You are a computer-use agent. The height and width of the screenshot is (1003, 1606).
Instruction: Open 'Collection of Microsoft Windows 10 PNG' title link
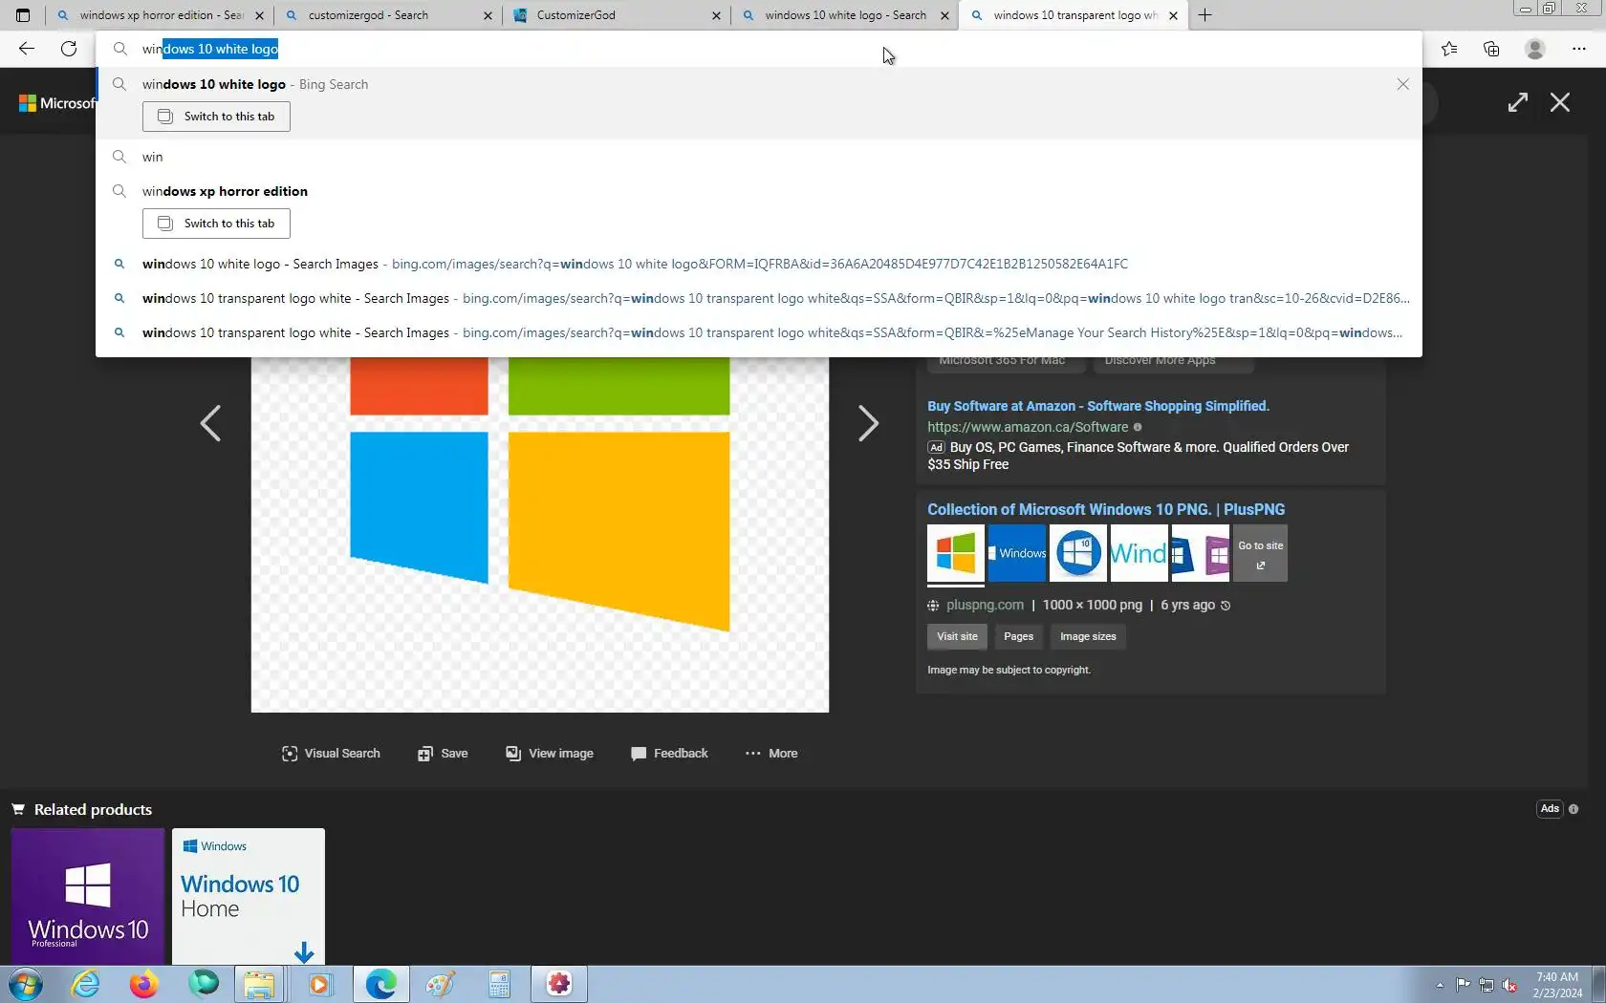coord(1106,509)
